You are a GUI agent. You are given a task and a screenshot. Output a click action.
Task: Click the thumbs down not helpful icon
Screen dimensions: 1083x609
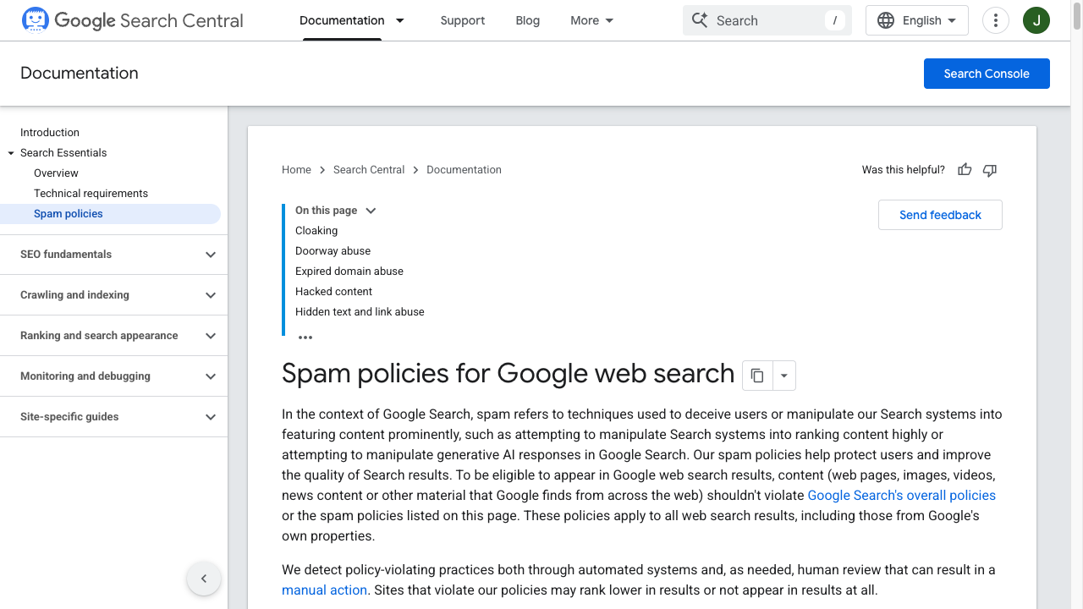990,170
